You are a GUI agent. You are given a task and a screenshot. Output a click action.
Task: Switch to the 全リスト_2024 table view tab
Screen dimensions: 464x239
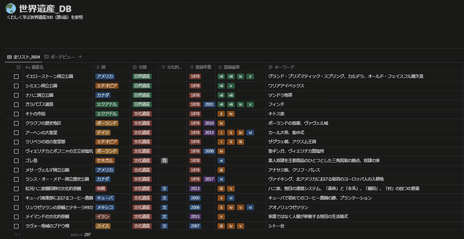click(24, 57)
